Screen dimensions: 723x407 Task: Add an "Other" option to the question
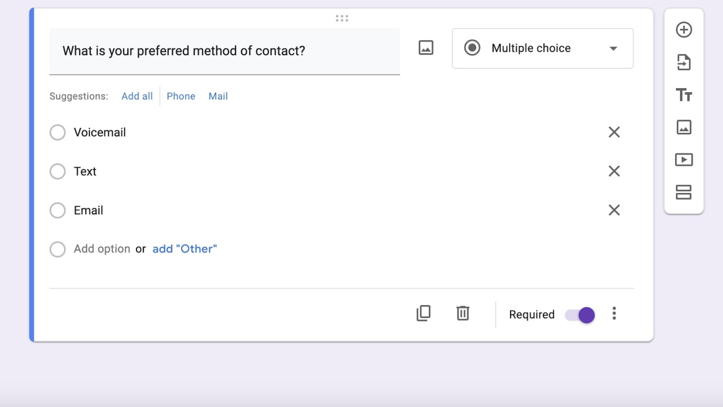pos(184,249)
